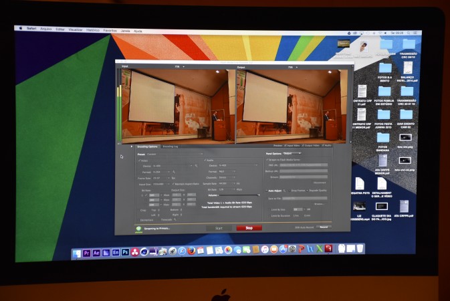Open the Photos app in Dock
The image size is (450, 301).
228,250
